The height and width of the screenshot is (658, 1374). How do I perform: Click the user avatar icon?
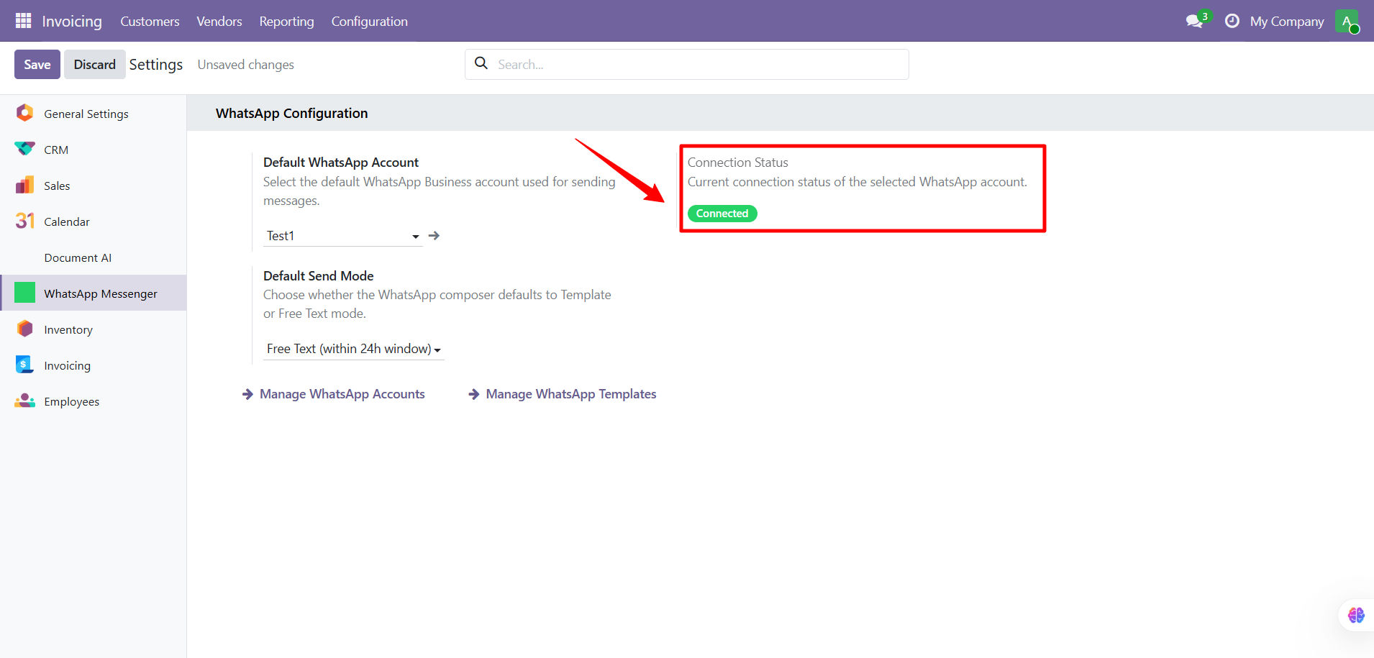point(1346,21)
